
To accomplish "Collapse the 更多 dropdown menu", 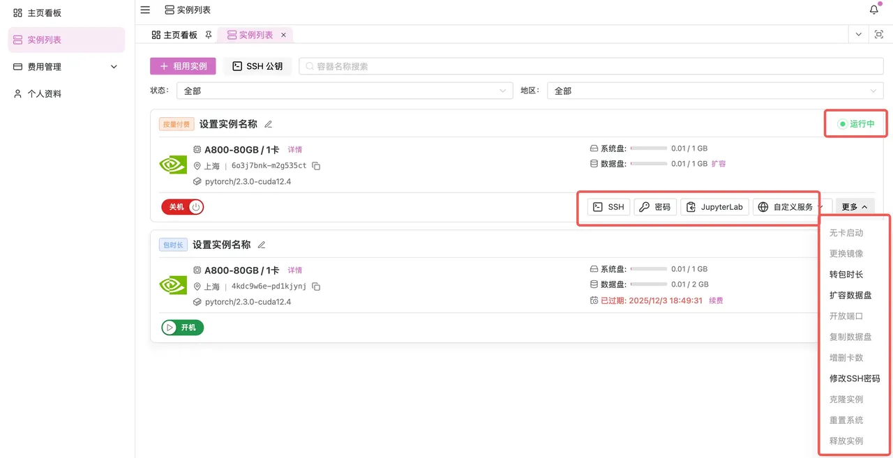I will [x=855, y=207].
